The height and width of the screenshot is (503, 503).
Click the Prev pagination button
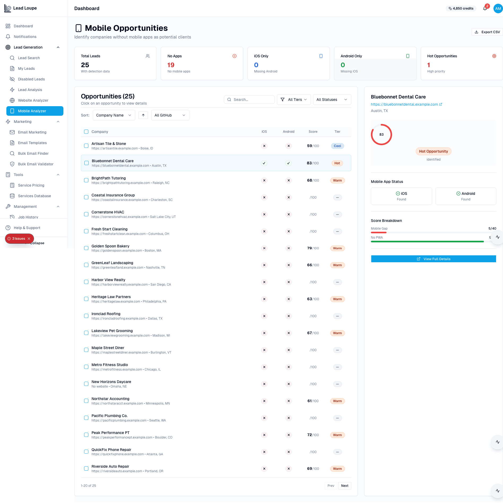tap(331, 486)
